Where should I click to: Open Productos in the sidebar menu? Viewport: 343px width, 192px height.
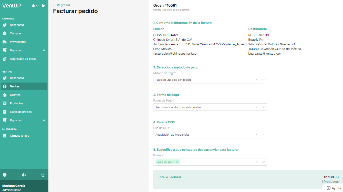click(16, 103)
